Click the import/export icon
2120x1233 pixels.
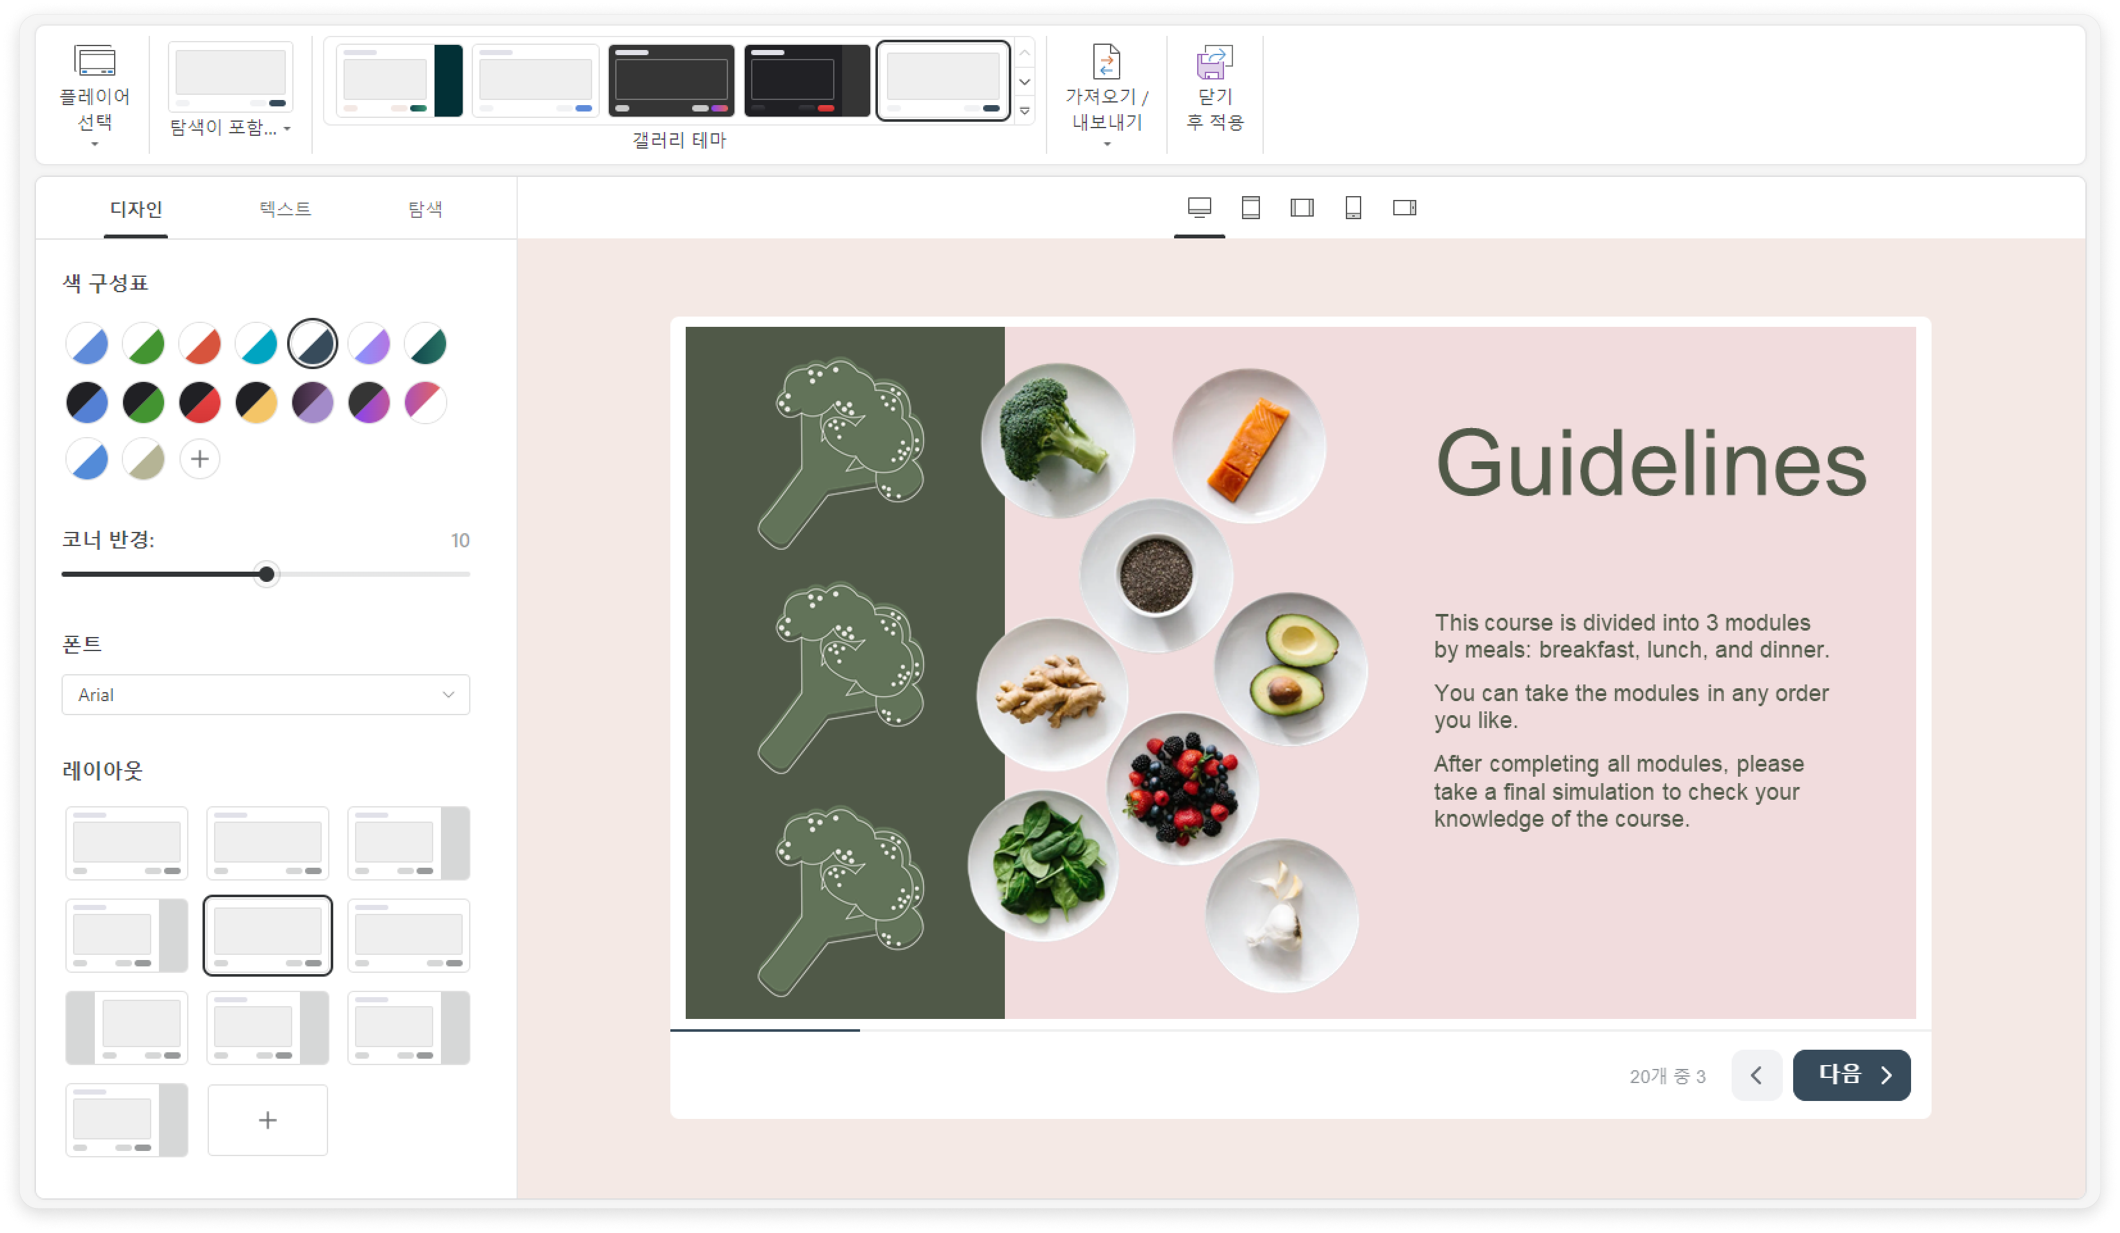click(x=1106, y=62)
